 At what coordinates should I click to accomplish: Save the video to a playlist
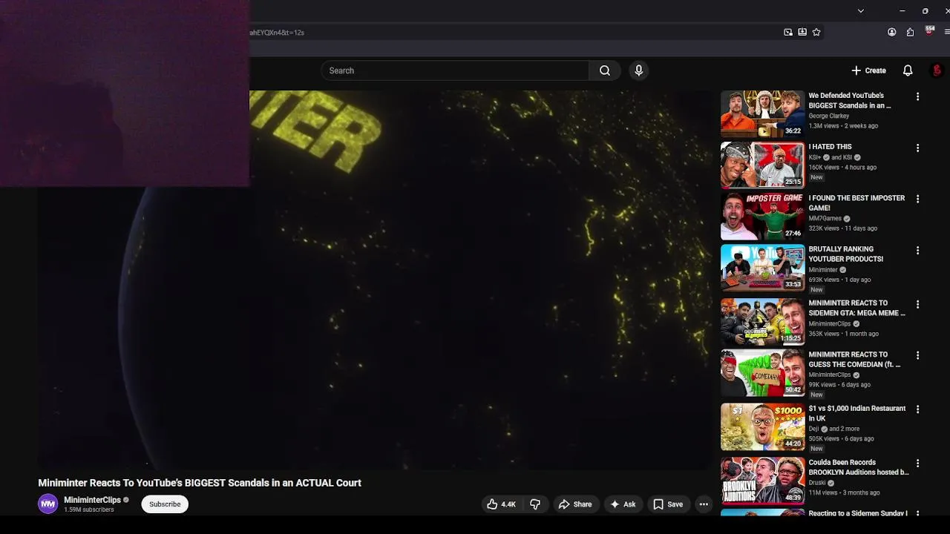coord(668,504)
